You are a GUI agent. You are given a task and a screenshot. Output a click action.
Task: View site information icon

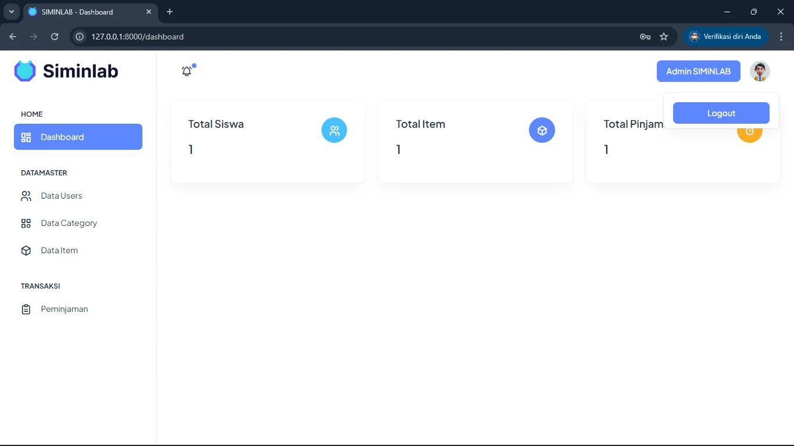click(80, 37)
